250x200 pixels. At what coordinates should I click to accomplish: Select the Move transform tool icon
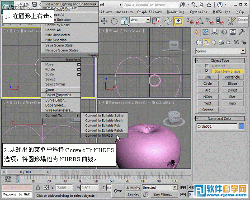click(104, 21)
